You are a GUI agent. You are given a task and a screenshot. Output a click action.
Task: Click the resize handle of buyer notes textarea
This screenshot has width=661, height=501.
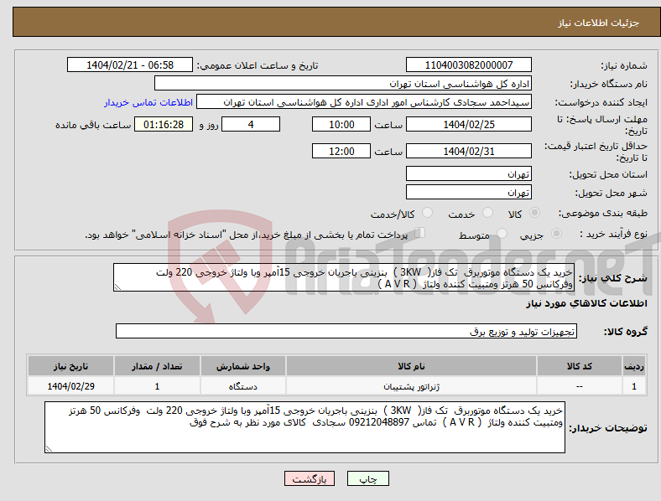(x=49, y=449)
